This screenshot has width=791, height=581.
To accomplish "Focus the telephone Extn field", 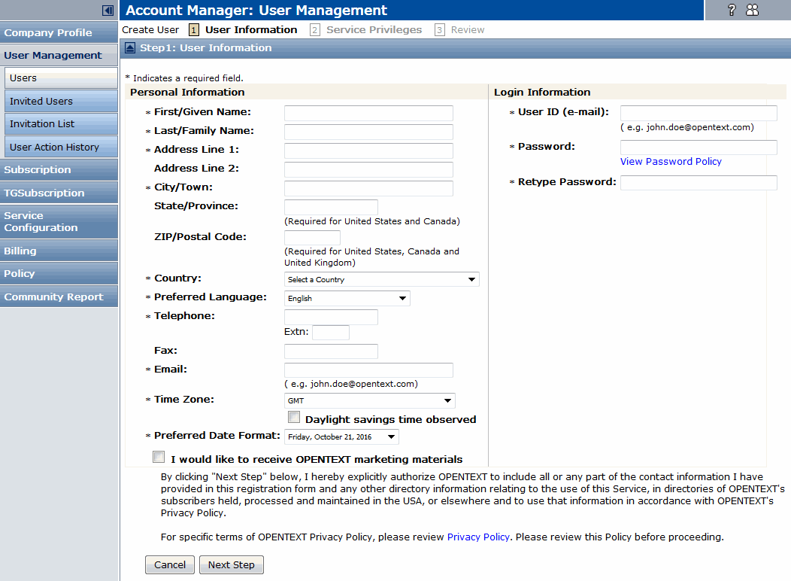I will (x=331, y=333).
